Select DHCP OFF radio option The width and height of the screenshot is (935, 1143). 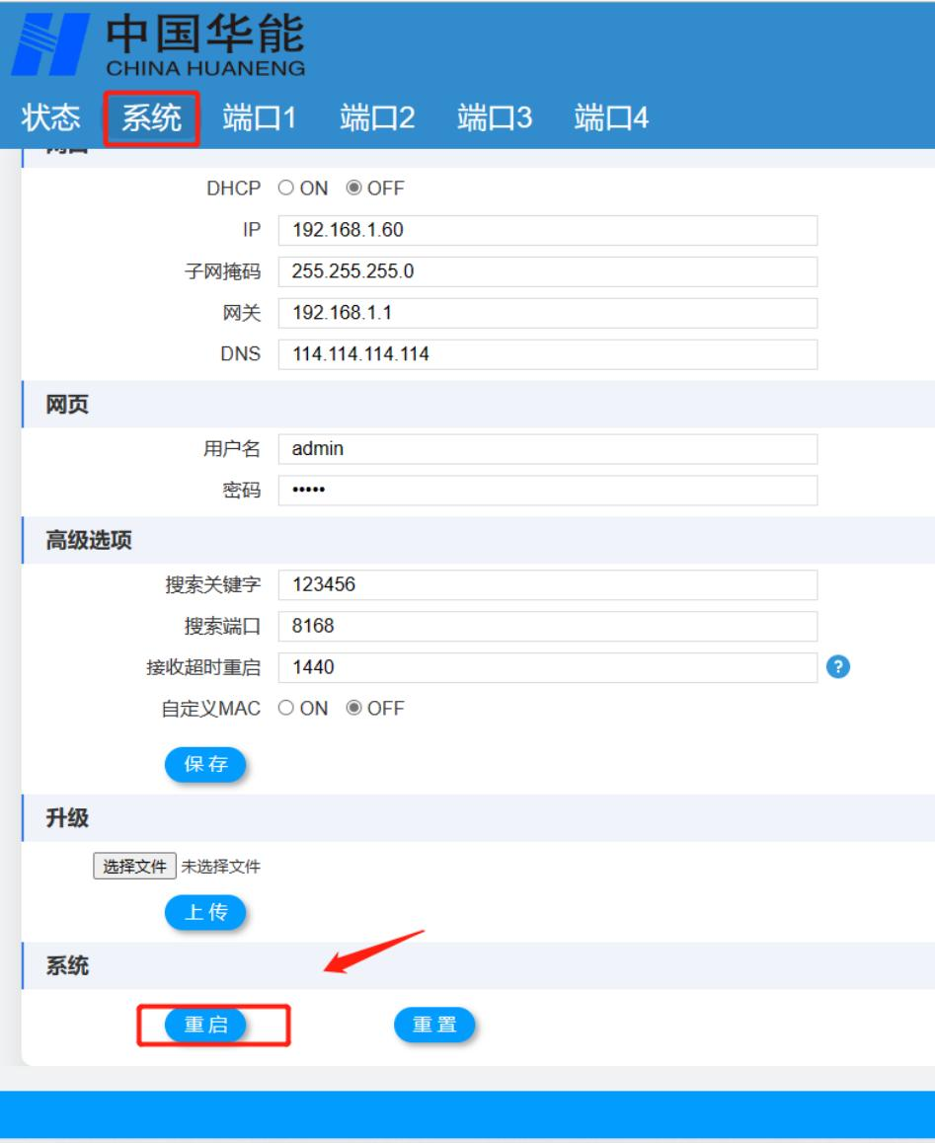click(351, 188)
